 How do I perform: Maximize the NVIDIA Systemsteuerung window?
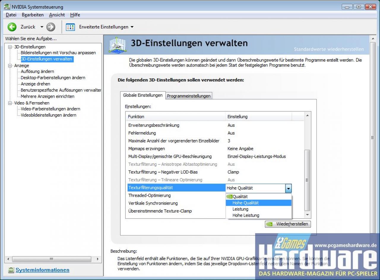(359, 7)
